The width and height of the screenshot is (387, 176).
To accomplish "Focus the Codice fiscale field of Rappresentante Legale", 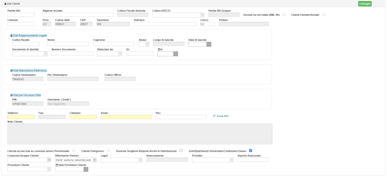I will pyautogui.click(x=26, y=44).
